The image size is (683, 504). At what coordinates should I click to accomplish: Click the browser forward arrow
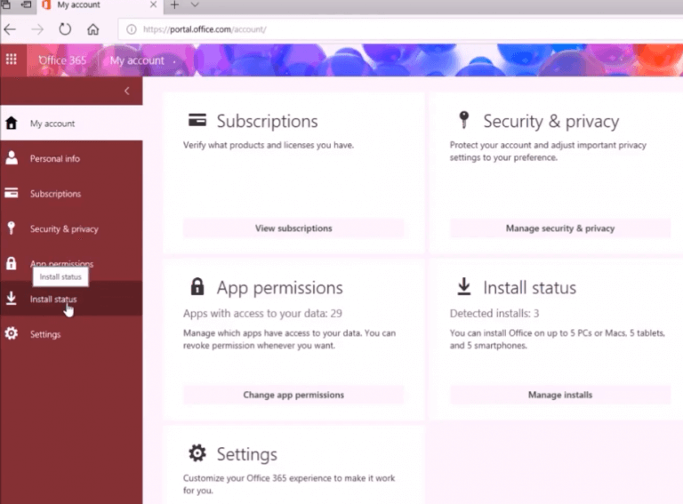coord(37,29)
